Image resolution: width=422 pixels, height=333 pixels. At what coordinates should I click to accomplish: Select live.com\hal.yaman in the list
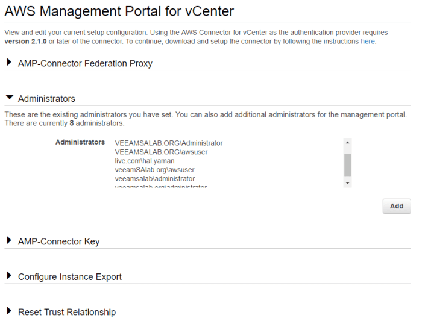click(145, 161)
